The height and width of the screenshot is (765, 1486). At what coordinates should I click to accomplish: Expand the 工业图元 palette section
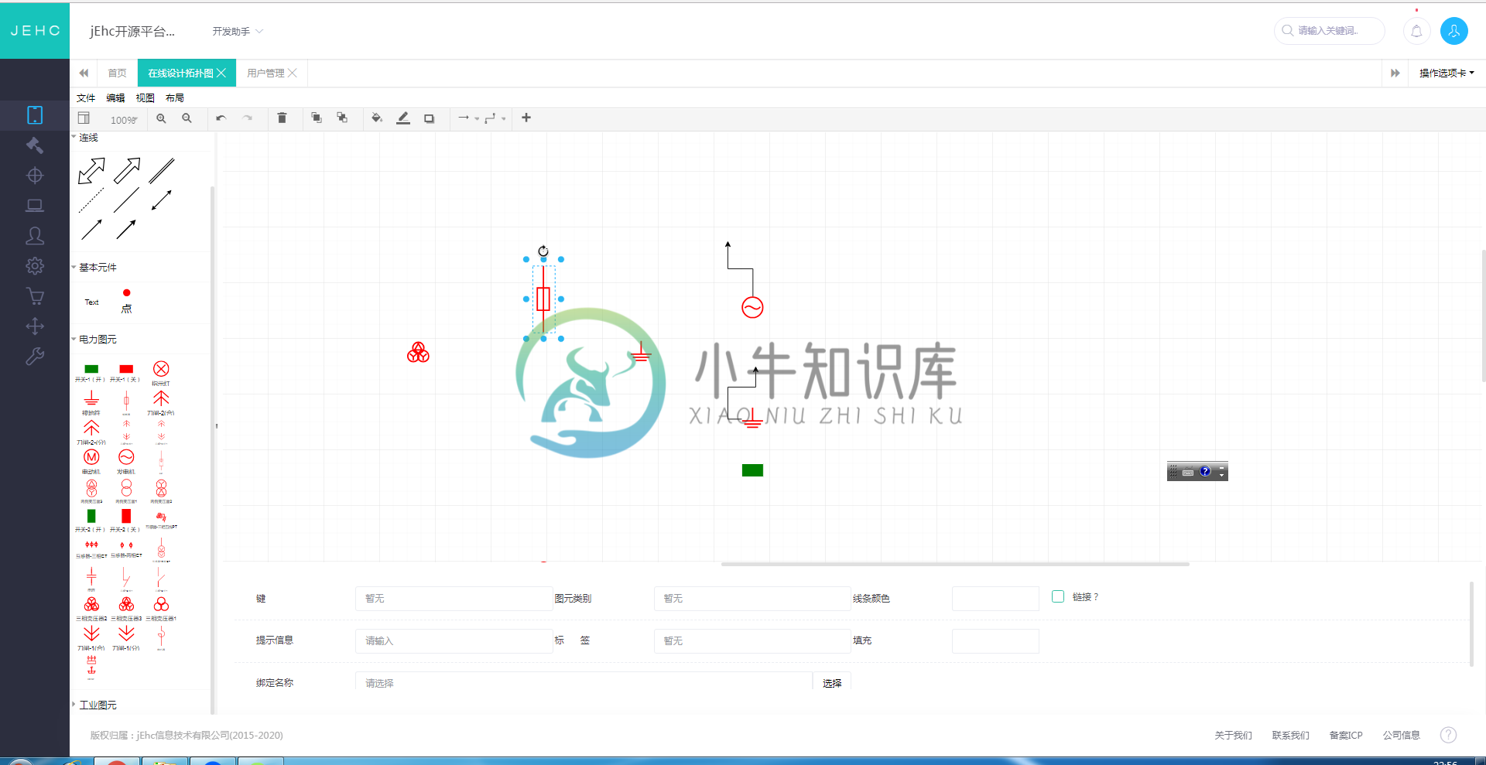(94, 705)
